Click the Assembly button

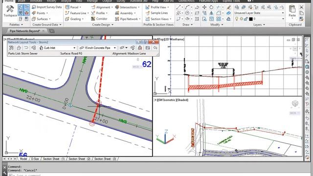(125, 13)
